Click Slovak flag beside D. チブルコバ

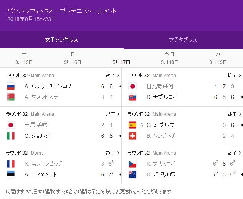tap(133, 97)
